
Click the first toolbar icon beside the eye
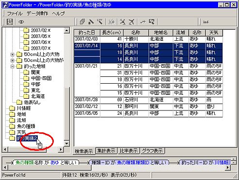10,21
